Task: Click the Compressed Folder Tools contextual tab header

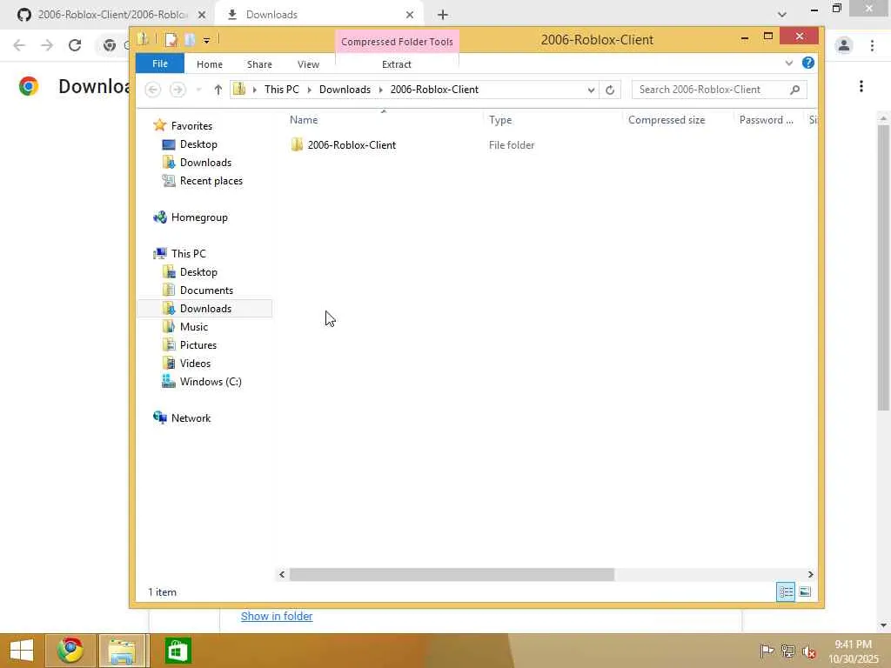Action: point(397,42)
